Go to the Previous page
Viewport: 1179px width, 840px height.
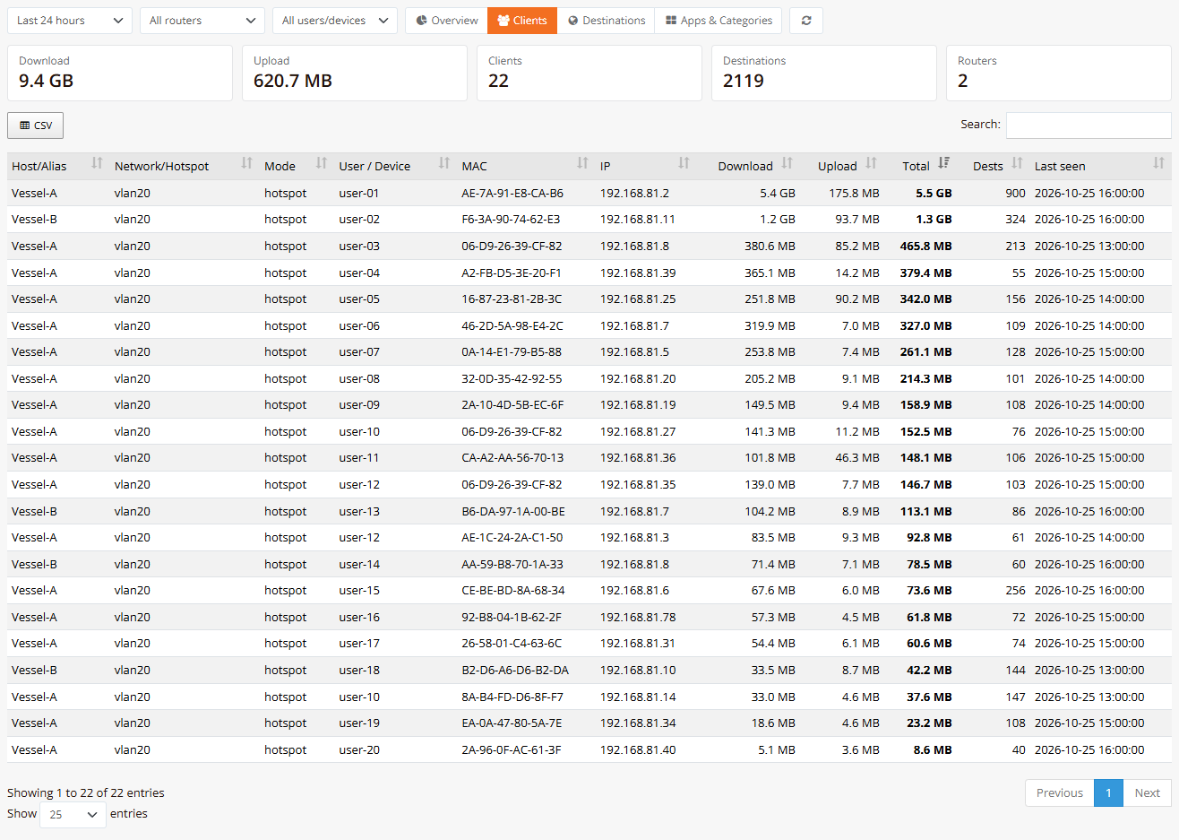(1060, 792)
